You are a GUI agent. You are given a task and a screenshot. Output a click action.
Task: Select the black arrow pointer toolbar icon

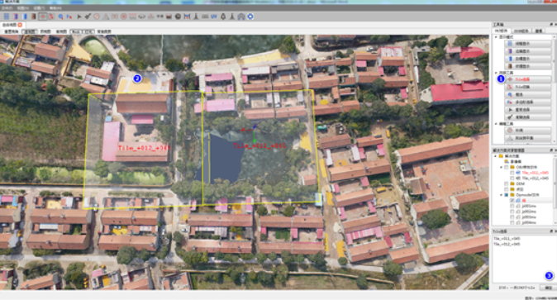pyautogui.click(x=79, y=17)
